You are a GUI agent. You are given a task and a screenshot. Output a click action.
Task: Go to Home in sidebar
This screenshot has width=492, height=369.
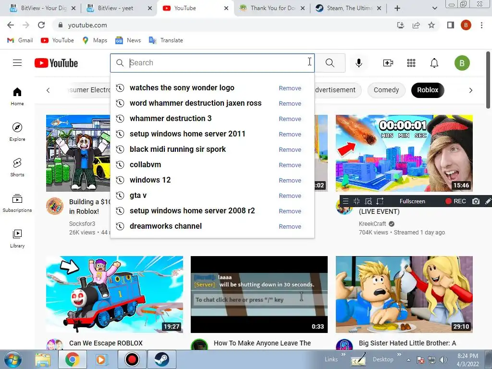coord(17,96)
